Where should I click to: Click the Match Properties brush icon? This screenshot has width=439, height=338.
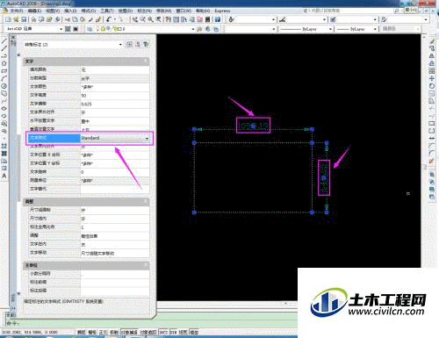98,19
